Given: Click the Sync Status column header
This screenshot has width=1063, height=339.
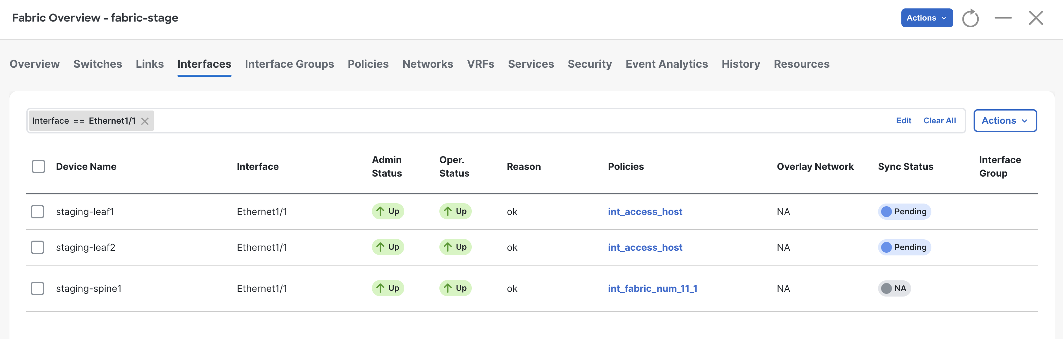Looking at the screenshot, I should pyautogui.click(x=905, y=166).
